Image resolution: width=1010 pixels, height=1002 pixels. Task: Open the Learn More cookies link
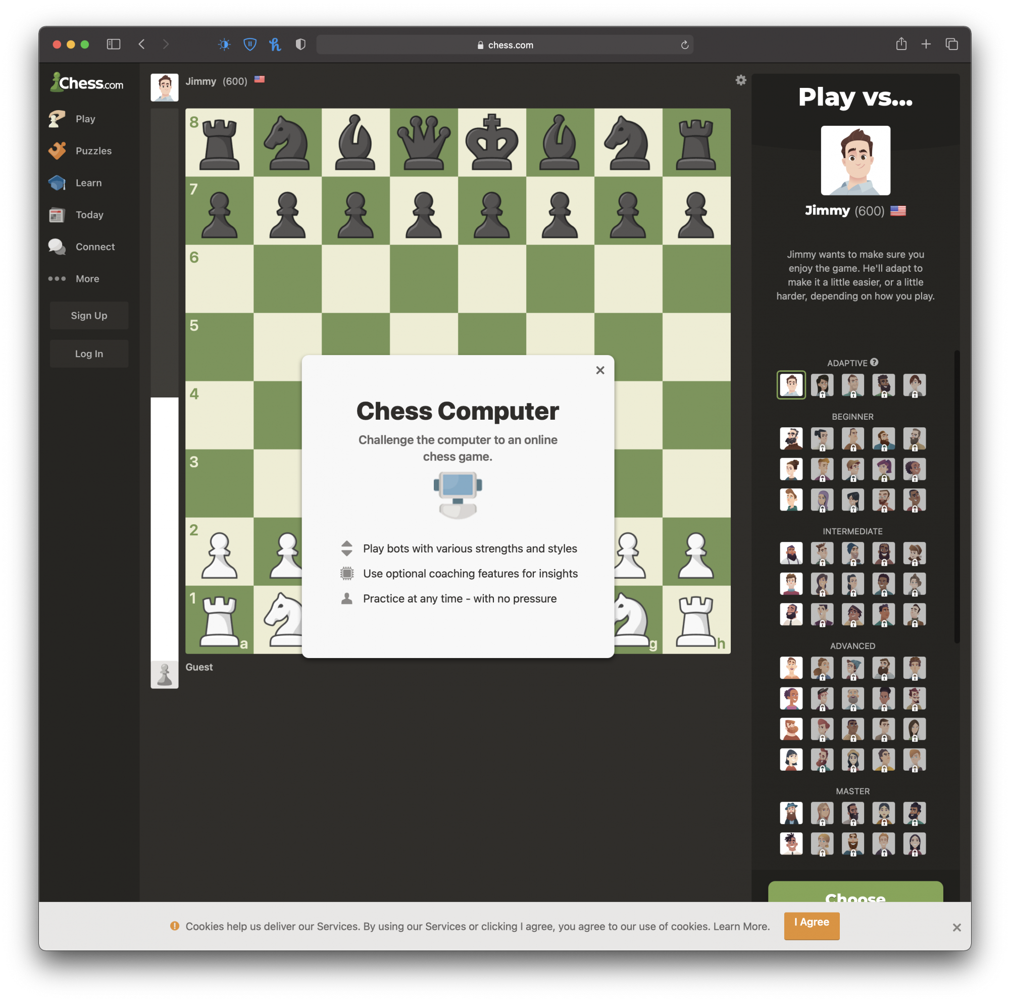click(741, 926)
